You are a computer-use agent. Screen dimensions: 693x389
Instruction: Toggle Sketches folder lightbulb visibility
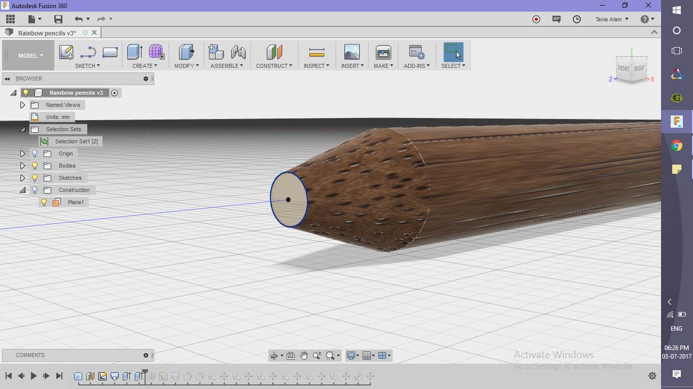coord(35,178)
